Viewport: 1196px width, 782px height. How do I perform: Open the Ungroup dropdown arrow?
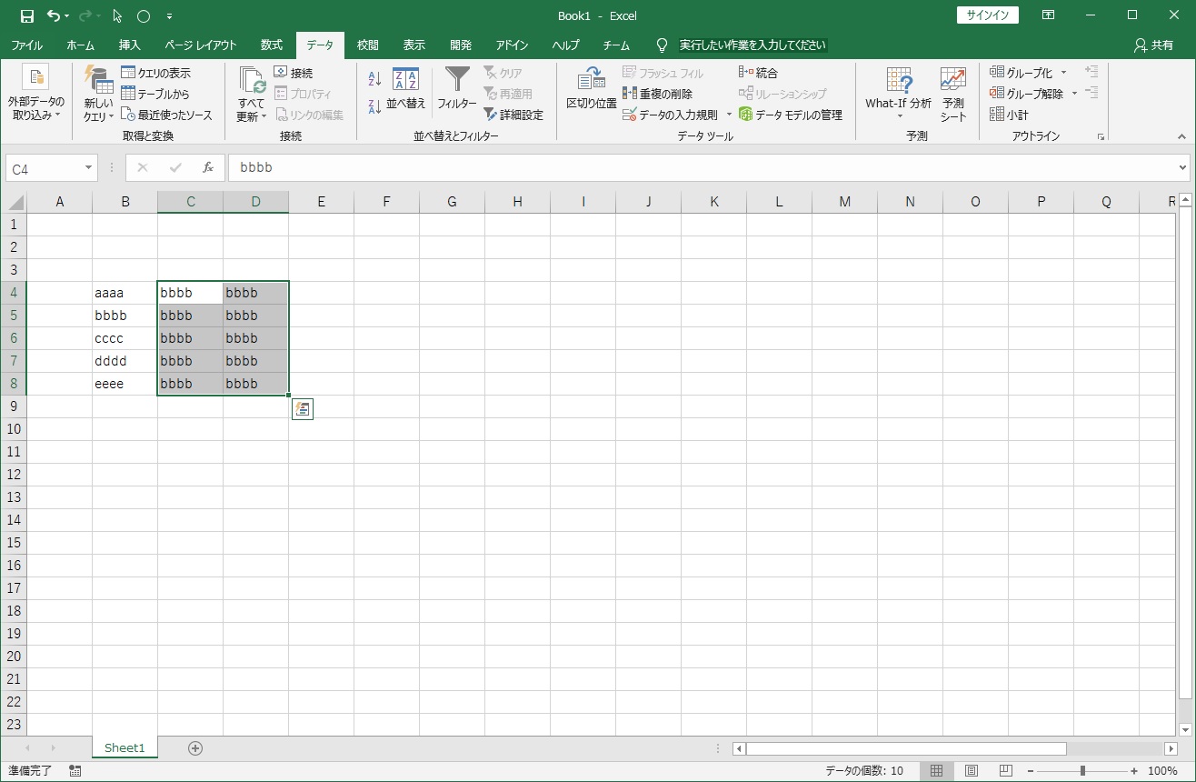point(1074,94)
